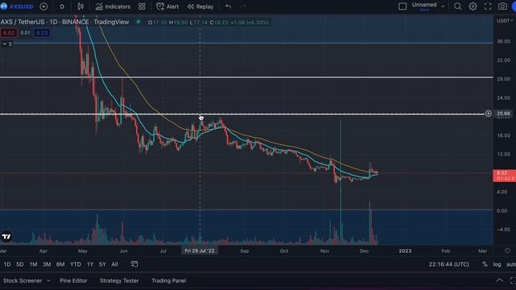Select the 5Y date range

click(102, 264)
